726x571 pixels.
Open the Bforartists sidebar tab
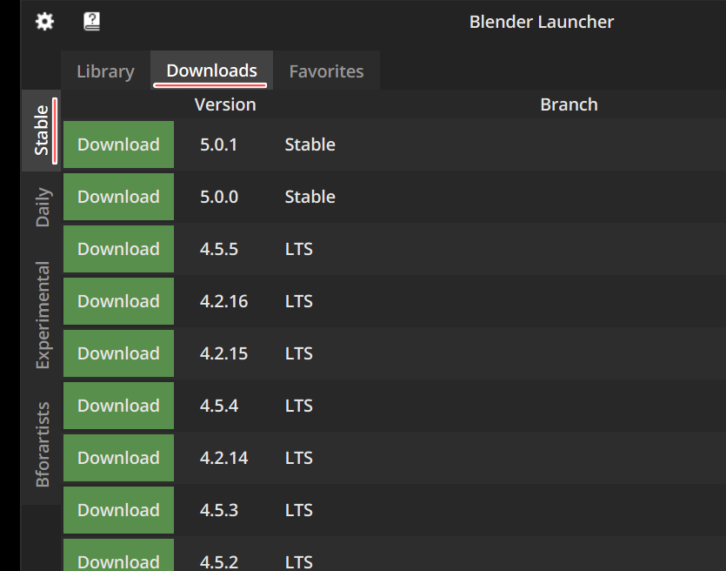point(42,443)
